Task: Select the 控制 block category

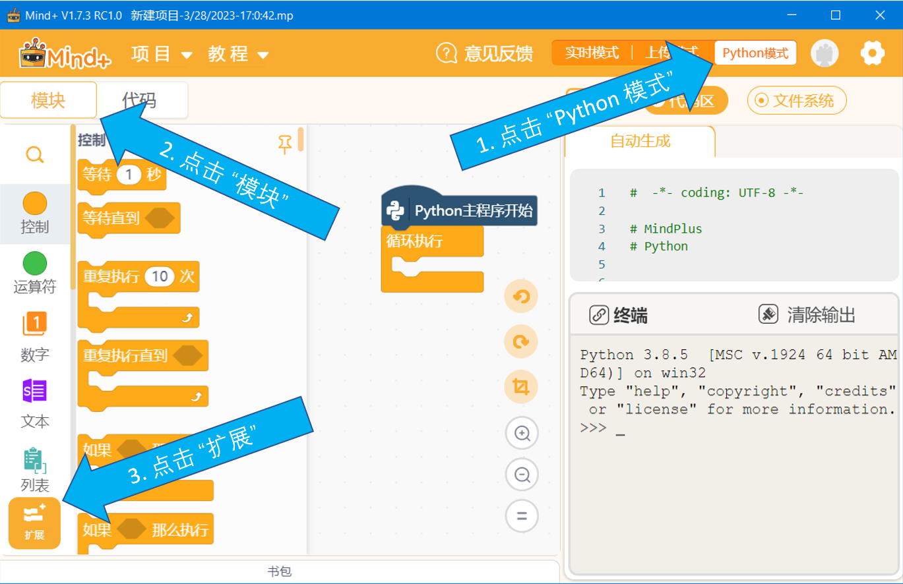Action: 35,214
